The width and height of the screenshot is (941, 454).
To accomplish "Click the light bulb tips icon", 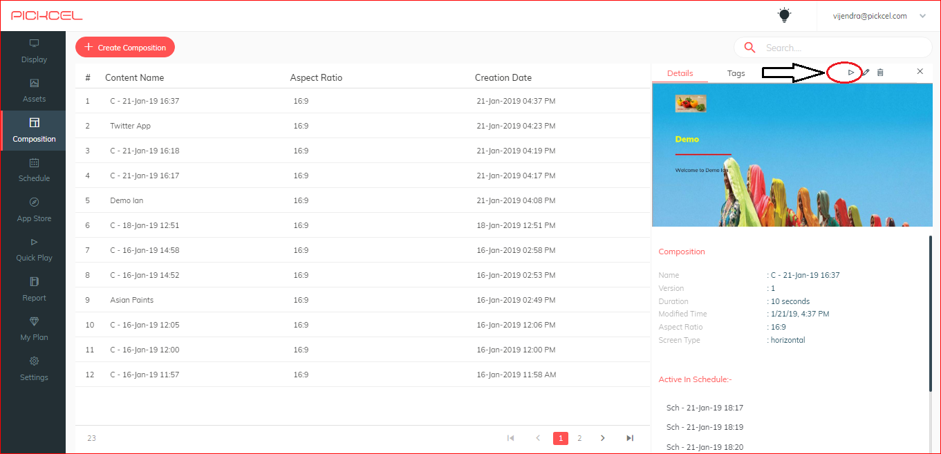I will tap(784, 15).
